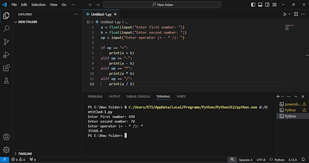
Task: Open the Manage gear menu
Action: click(x=6, y=150)
